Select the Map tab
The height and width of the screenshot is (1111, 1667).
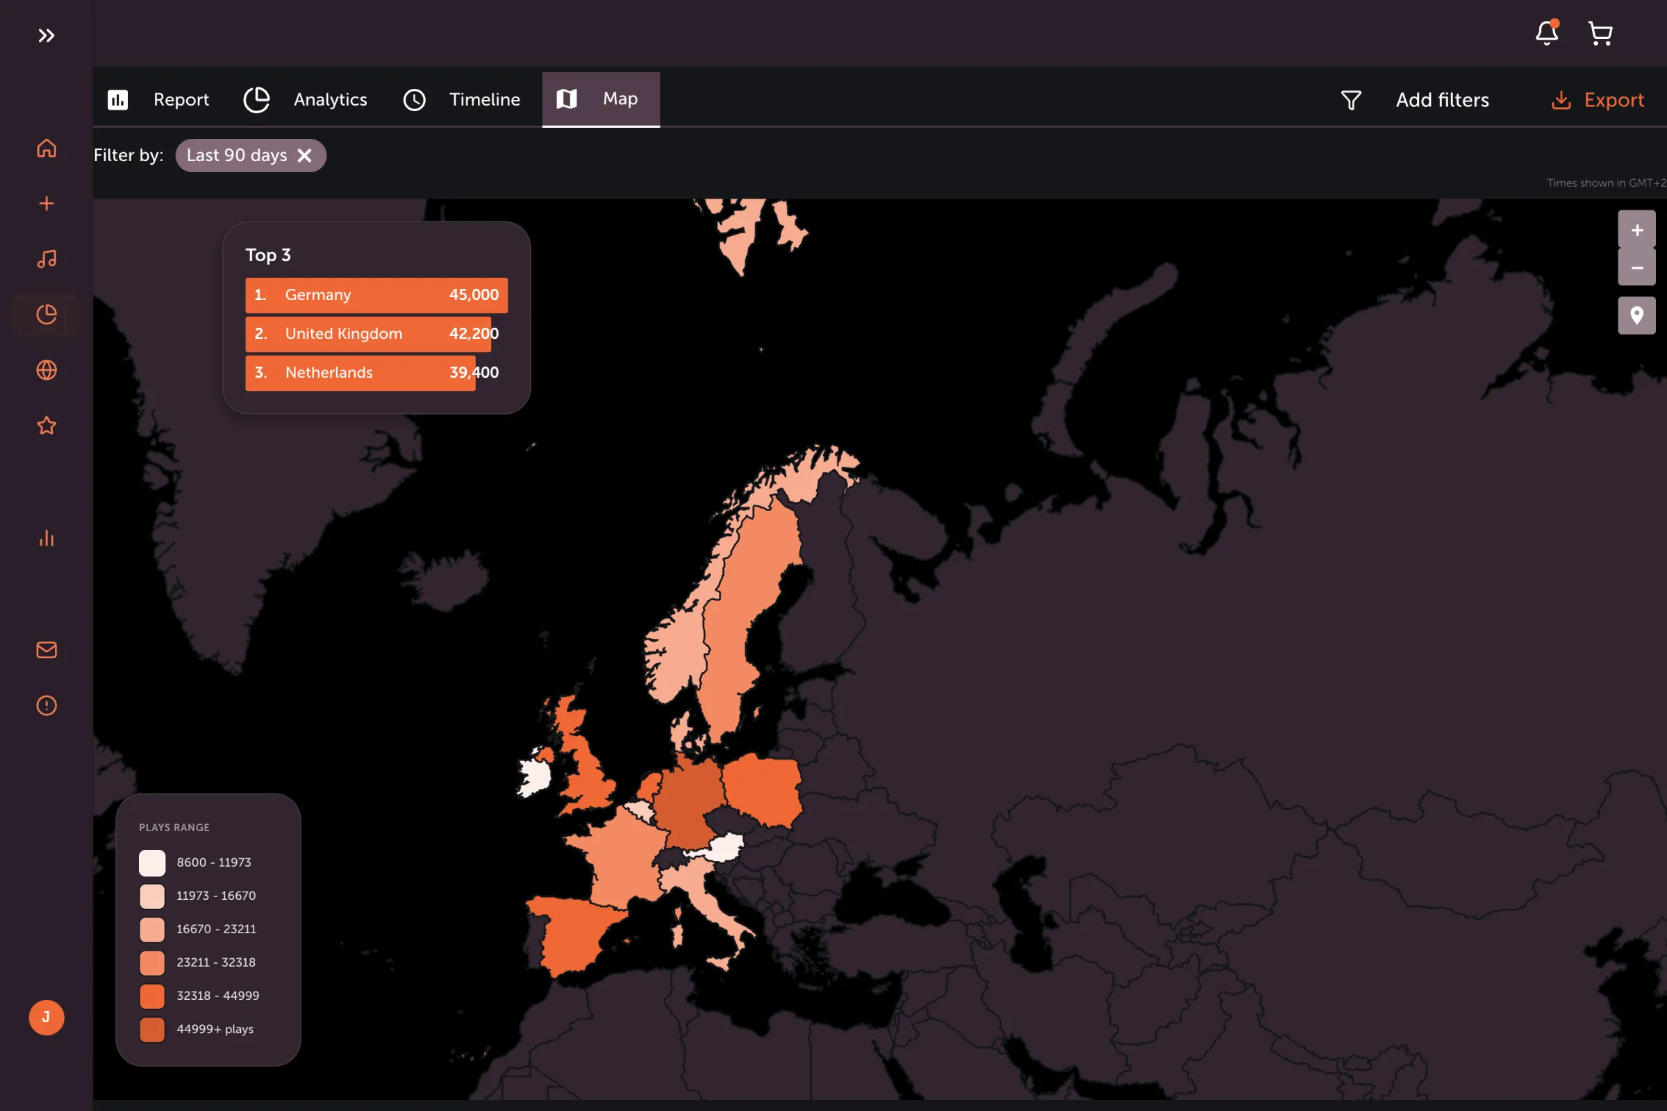(601, 99)
